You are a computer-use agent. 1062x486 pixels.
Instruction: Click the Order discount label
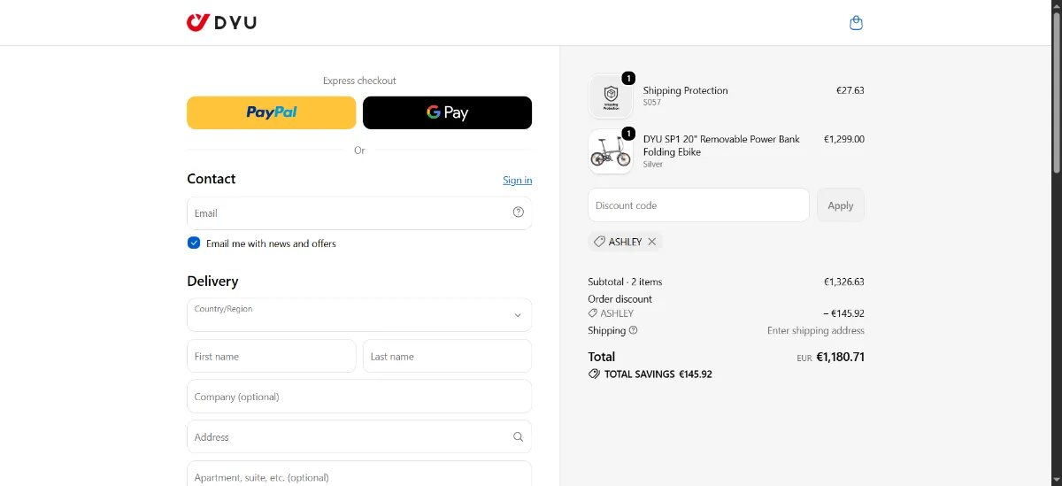tap(619, 299)
